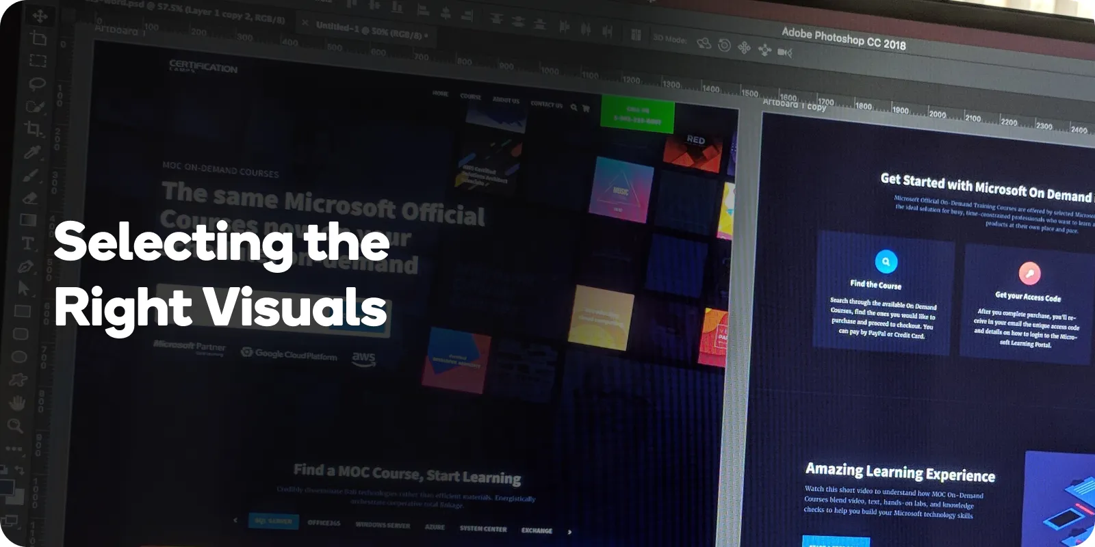Click the 3D orbit rotate icon

coord(704,43)
